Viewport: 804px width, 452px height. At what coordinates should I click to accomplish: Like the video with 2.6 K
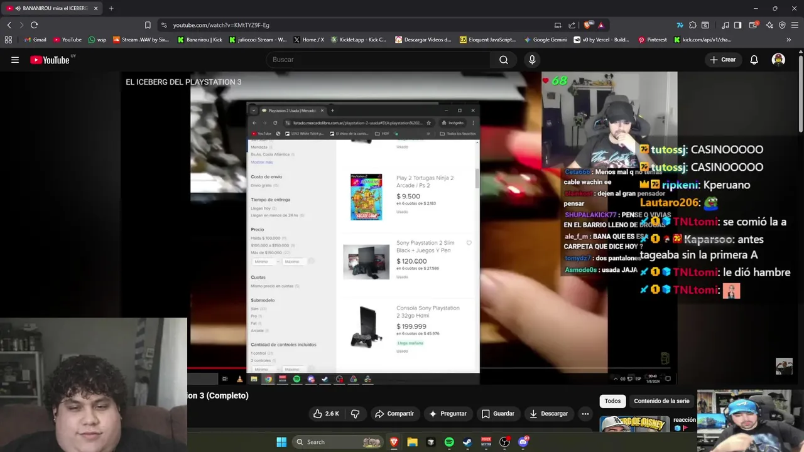pyautogui.click(x=327, y=414)
